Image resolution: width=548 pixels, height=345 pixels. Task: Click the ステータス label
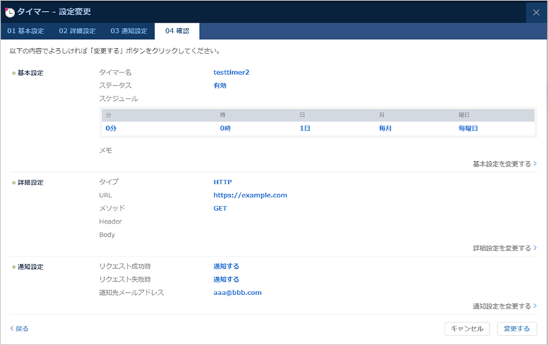(x=115, y=85)
